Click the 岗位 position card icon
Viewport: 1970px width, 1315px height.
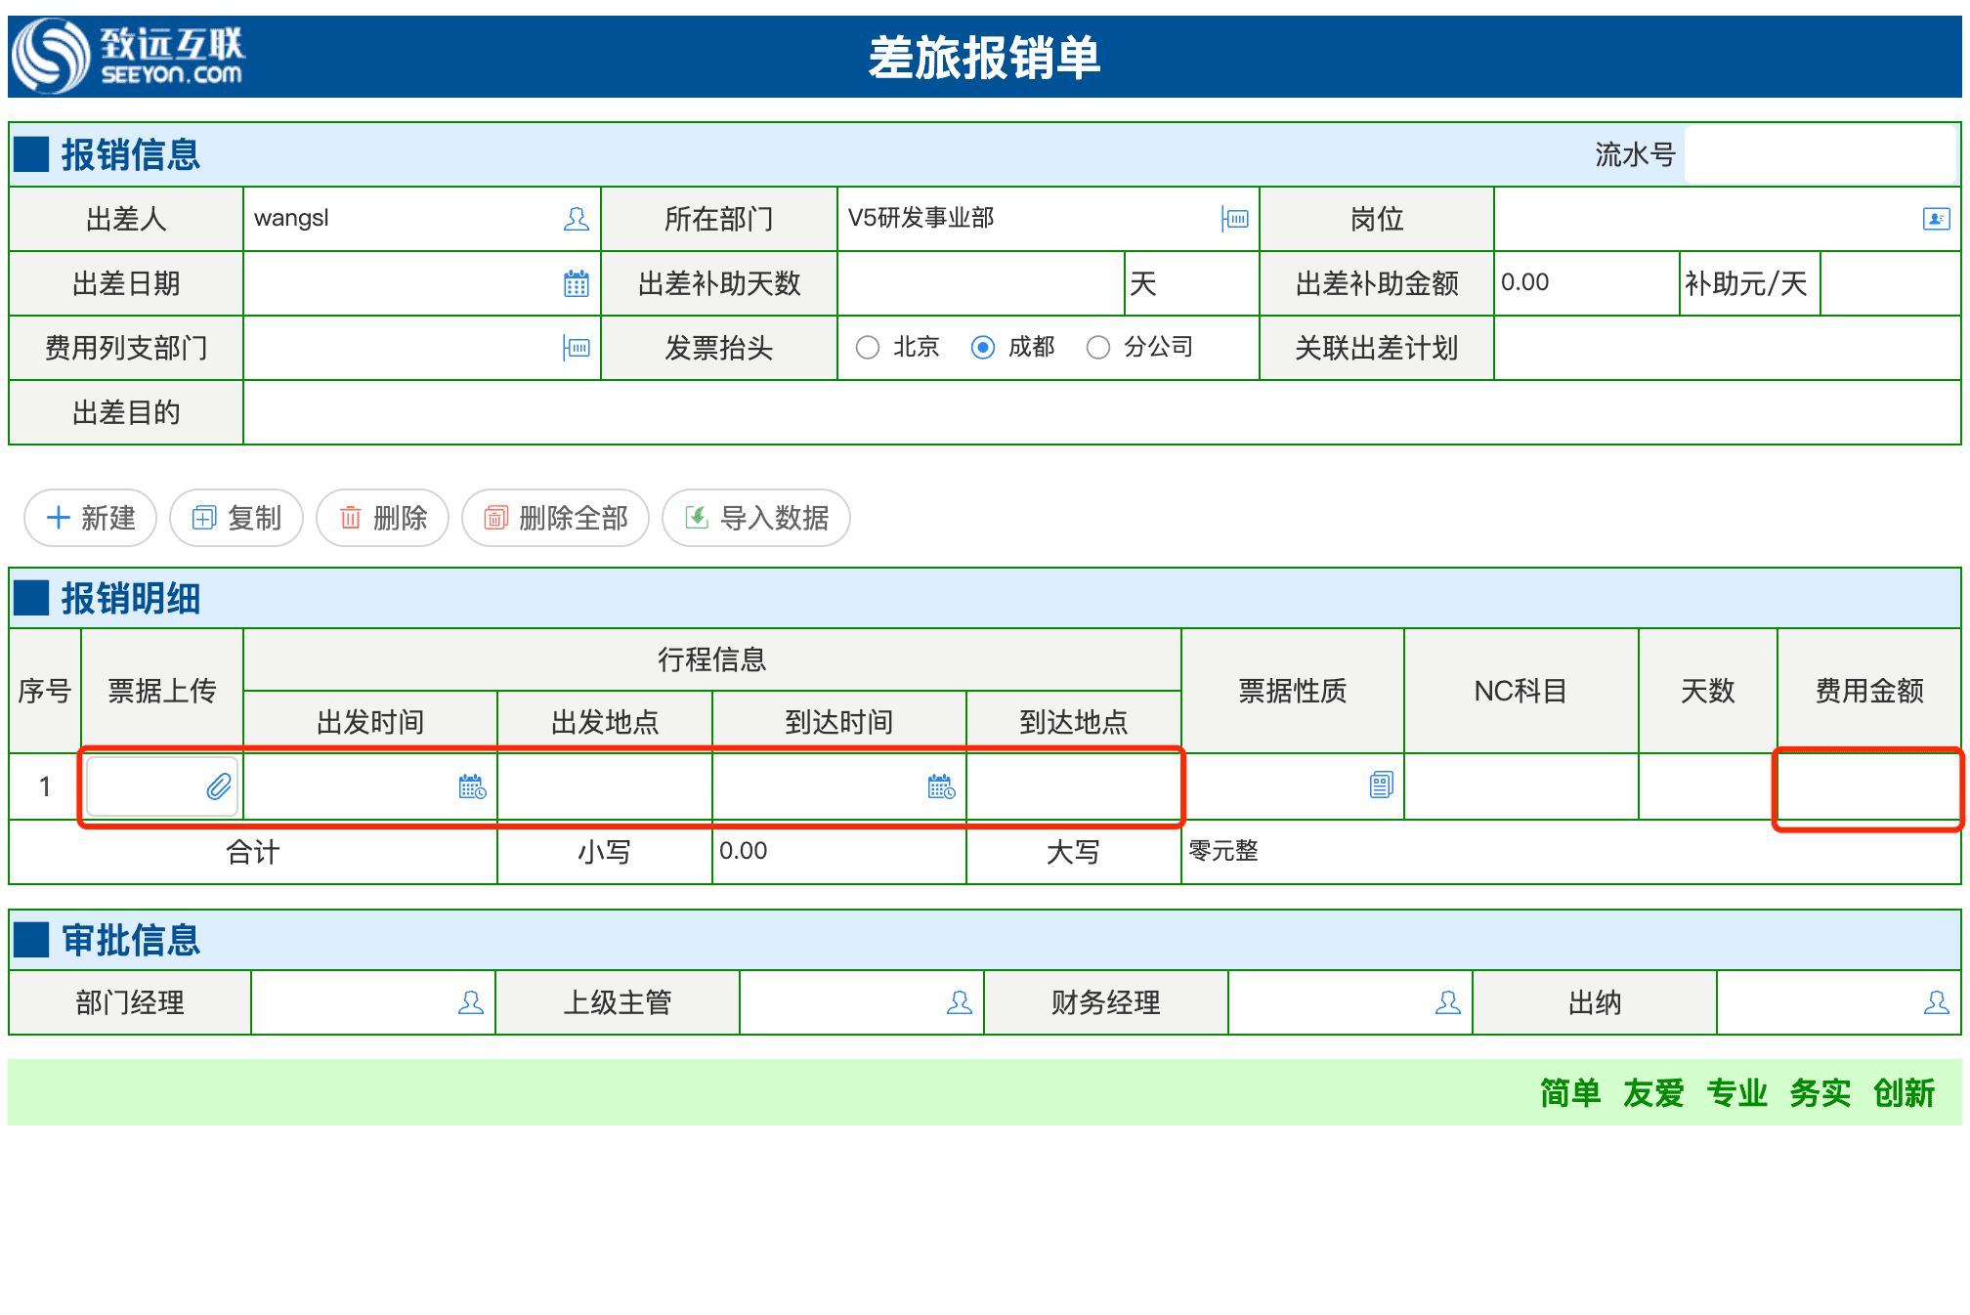[x=1936, y=219]
